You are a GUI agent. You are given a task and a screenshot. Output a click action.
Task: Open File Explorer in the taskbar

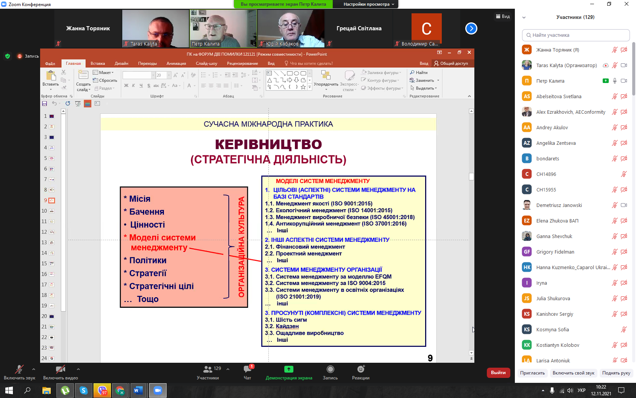point(47,390)
